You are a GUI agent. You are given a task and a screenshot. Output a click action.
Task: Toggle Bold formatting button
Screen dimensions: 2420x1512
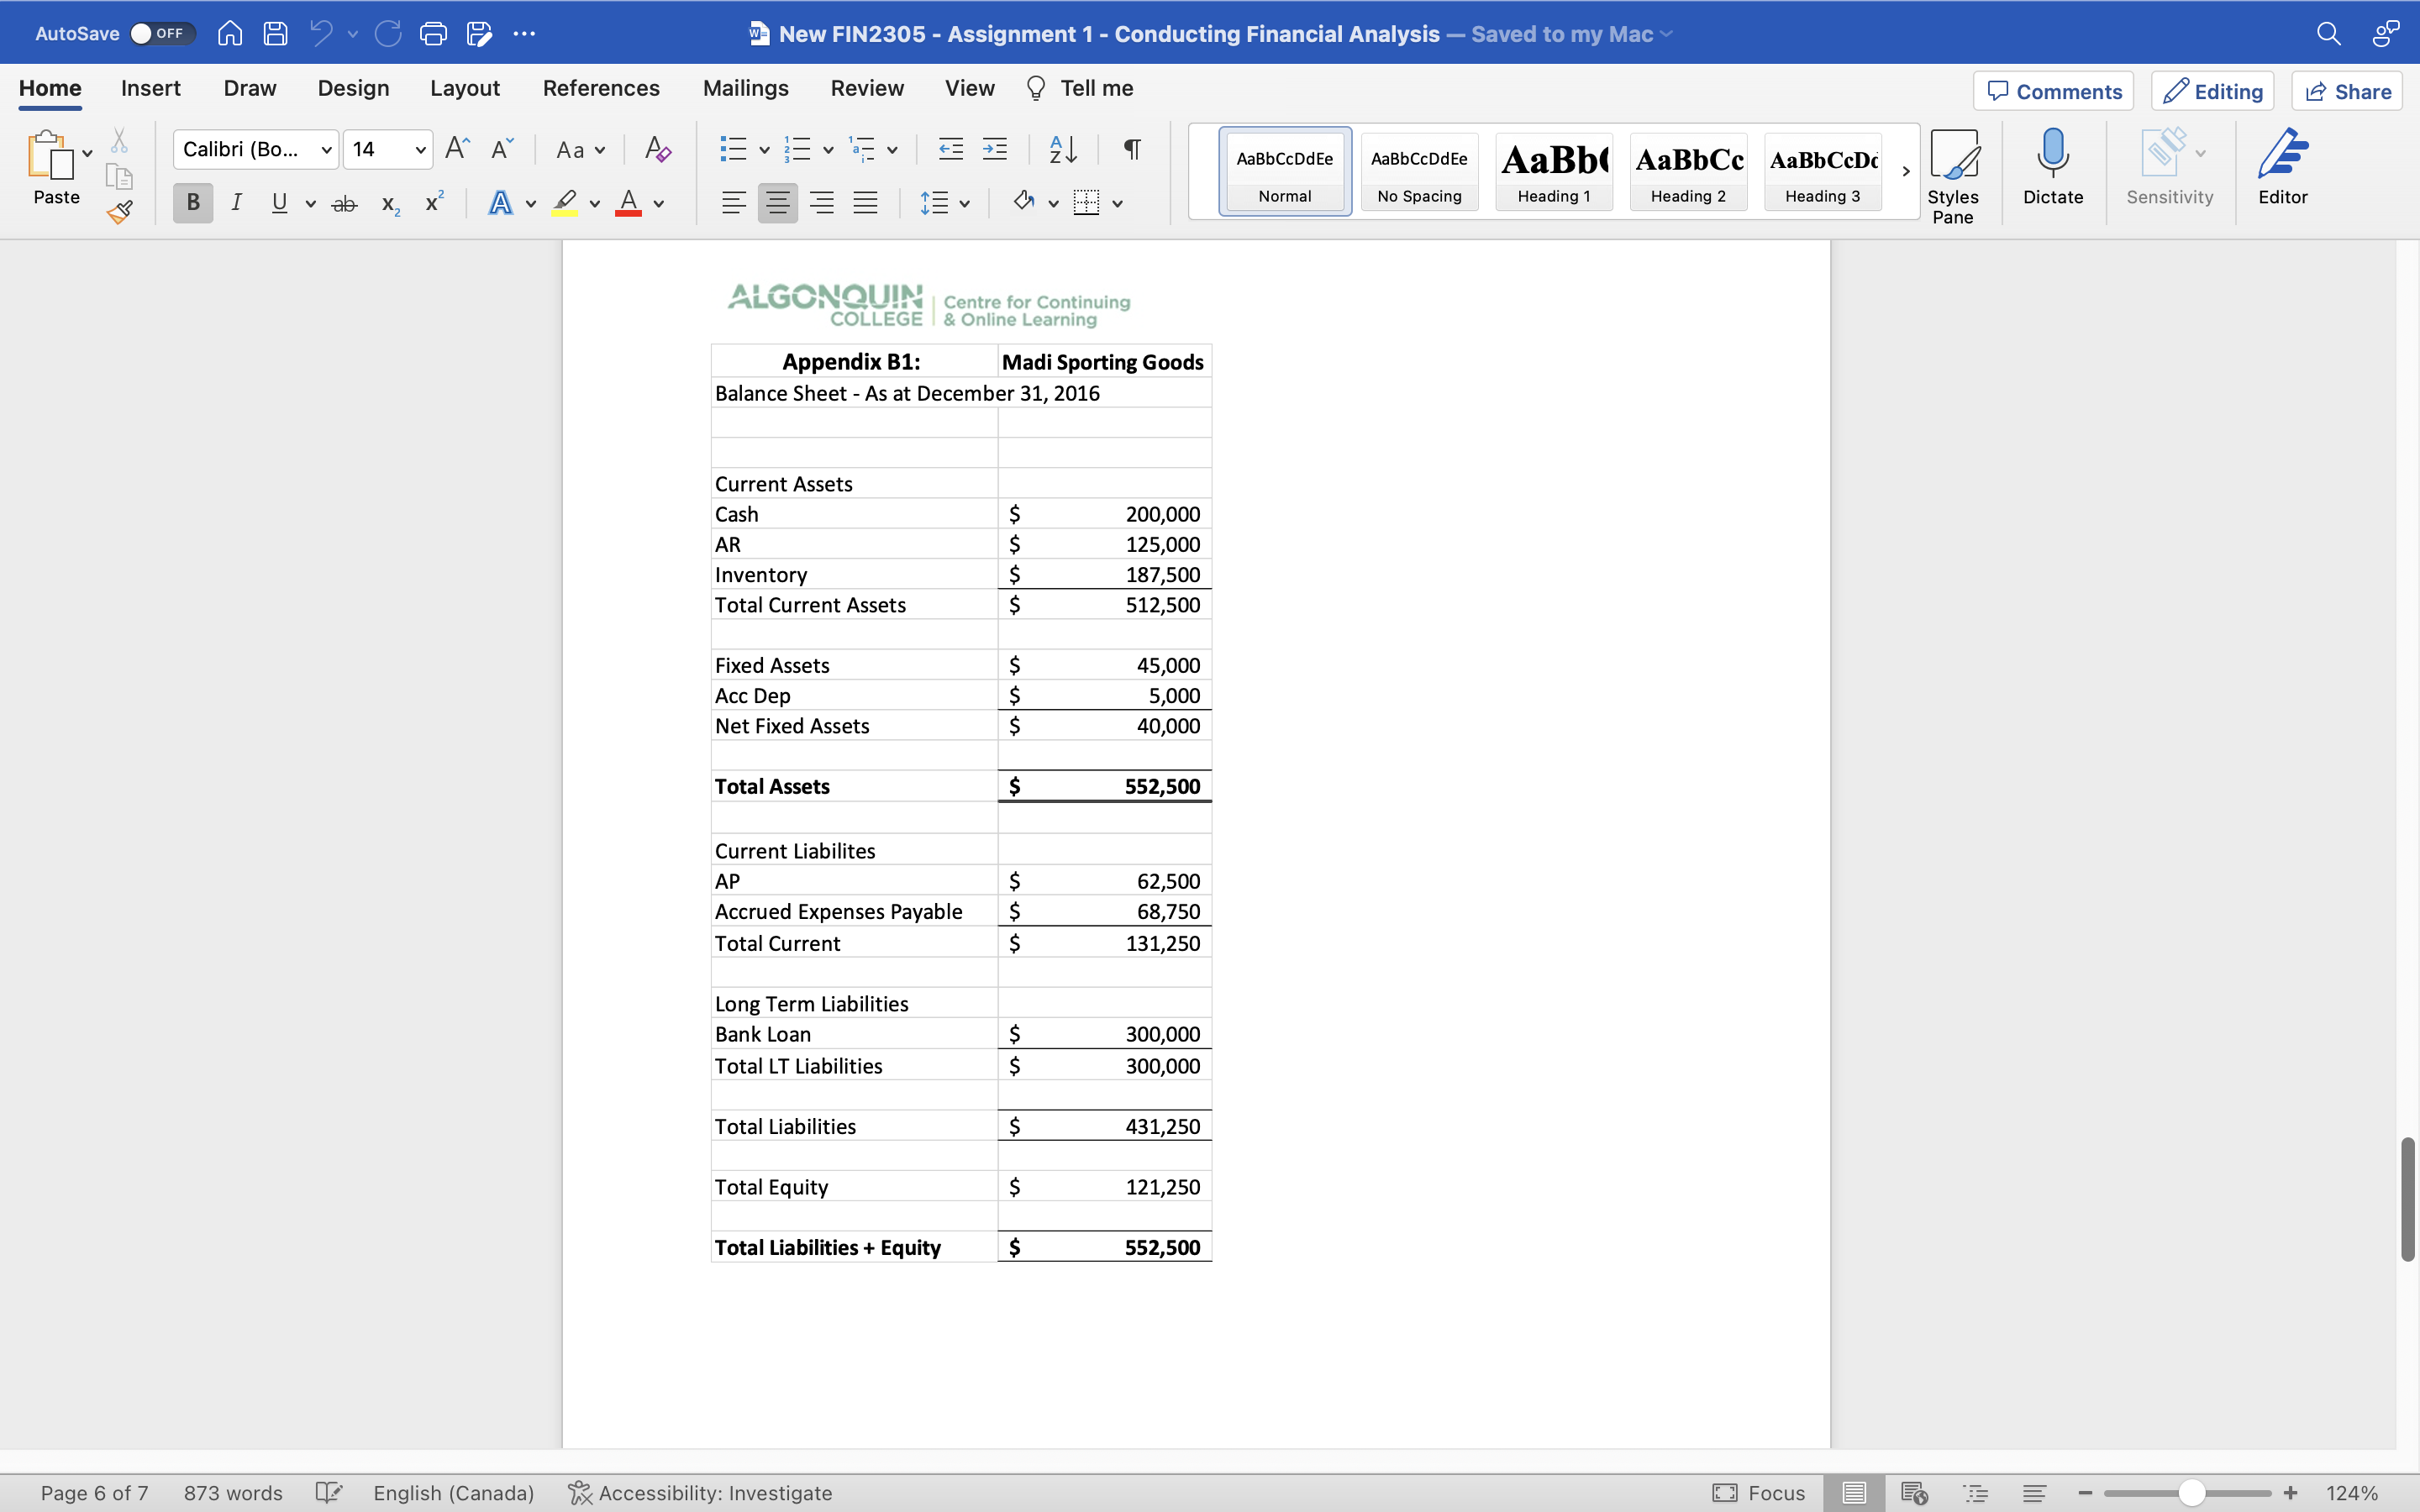point(193,203)
